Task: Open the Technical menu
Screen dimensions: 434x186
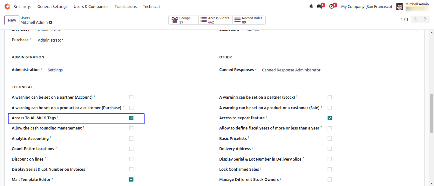Action: (151, 6)
